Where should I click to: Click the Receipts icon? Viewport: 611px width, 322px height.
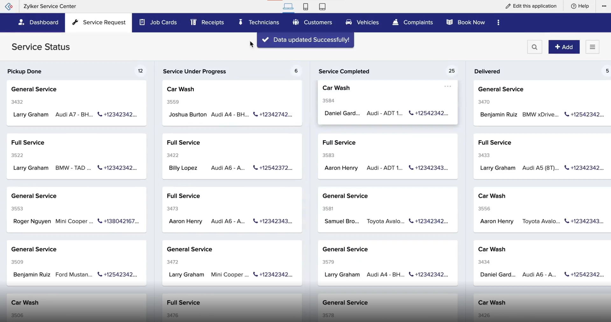193,22
